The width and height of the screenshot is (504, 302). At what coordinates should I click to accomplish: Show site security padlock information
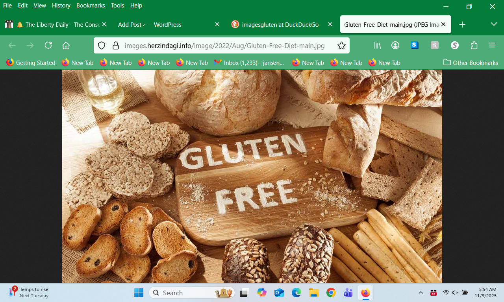coord(116,46)
